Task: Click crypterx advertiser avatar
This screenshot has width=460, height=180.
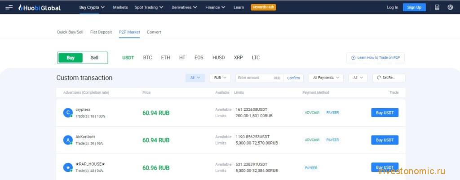Action: [68, 113]
